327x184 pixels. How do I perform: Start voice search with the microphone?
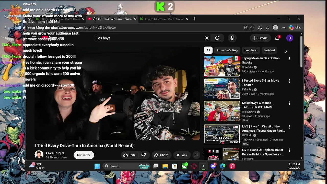pos(232,38)
